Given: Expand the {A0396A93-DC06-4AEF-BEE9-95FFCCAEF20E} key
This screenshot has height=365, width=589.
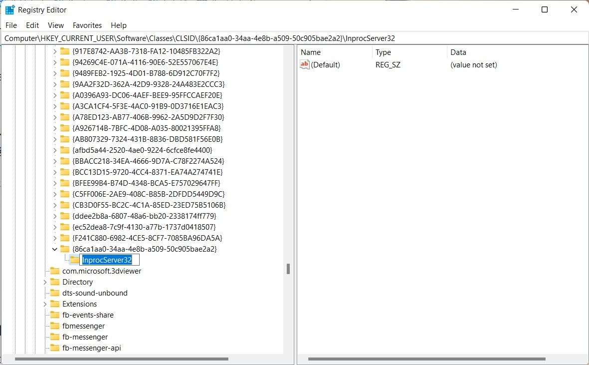Looking at the screenshot, I should click(x=55, y=95).
